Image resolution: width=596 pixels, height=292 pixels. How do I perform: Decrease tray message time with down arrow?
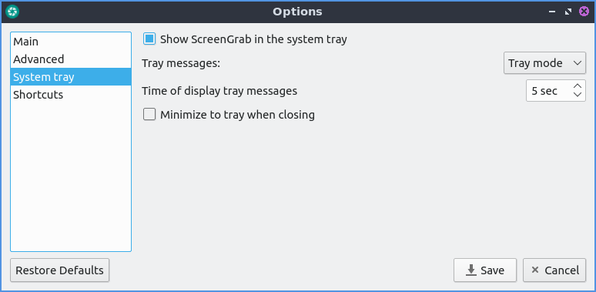click(x=577, y=94)
